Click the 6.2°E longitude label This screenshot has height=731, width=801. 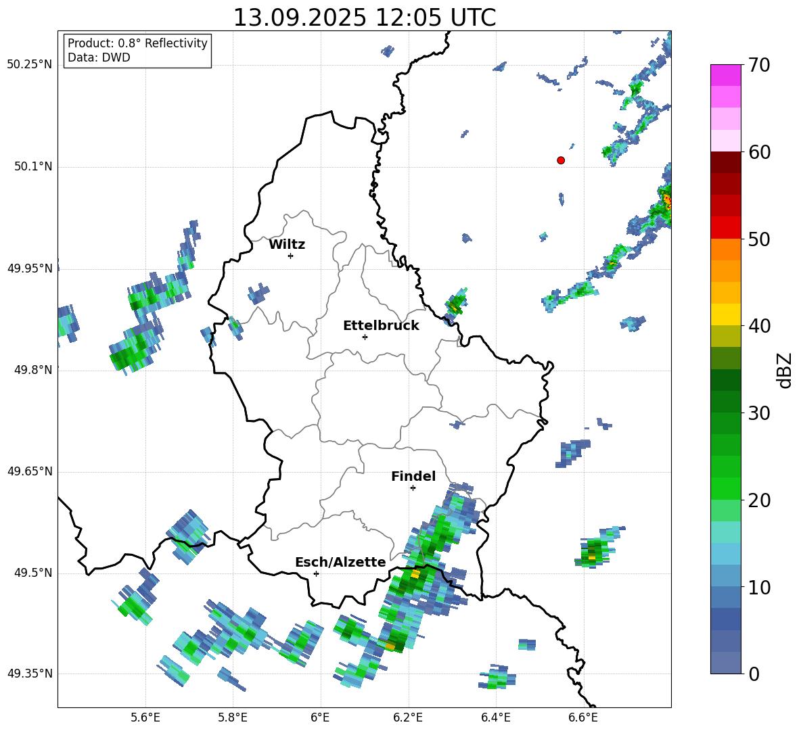[x=408, y=717]
